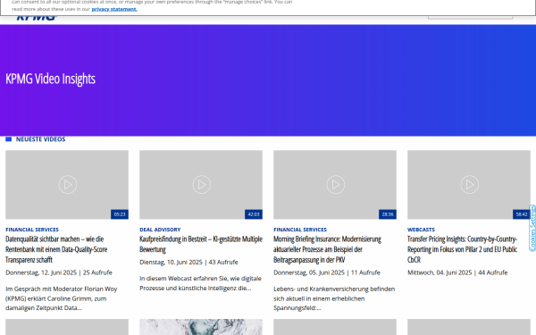
Task: Click description mentioning Florian Woy
Action: pyautogui.click(x=62, y=298)
